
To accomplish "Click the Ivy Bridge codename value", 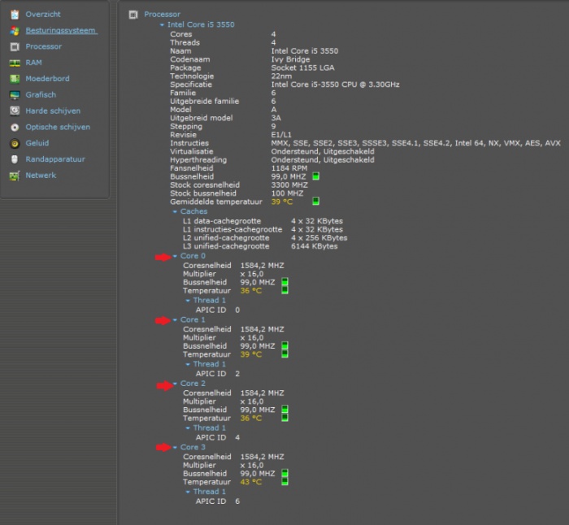I will pyautogui.click(x=290, y=59).
